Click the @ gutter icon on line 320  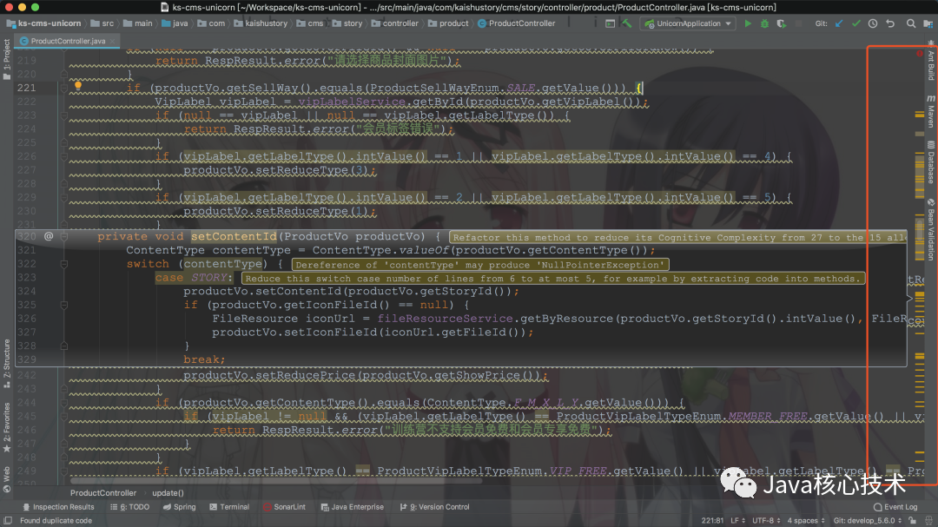click(49, 235)
